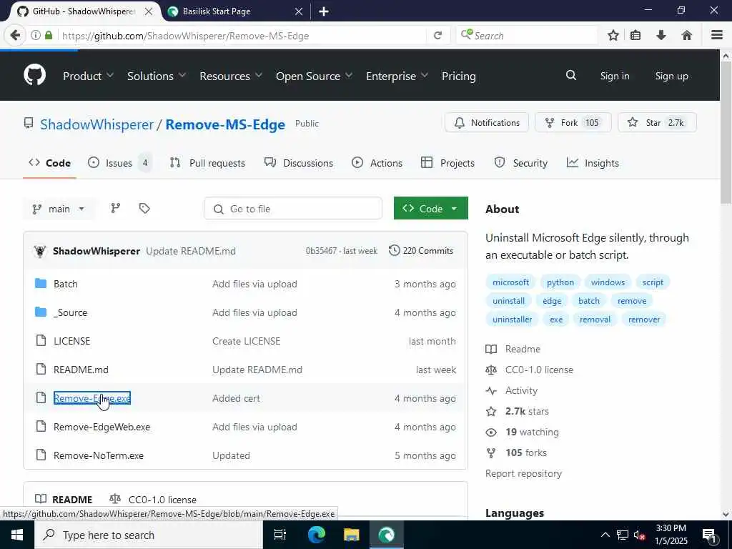
Task: Reload the page with the refresh icon
Action: tap(437, 36)
